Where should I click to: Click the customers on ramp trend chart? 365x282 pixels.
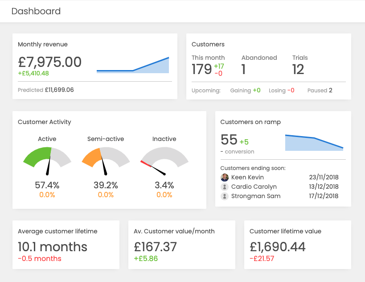[314, 142]
